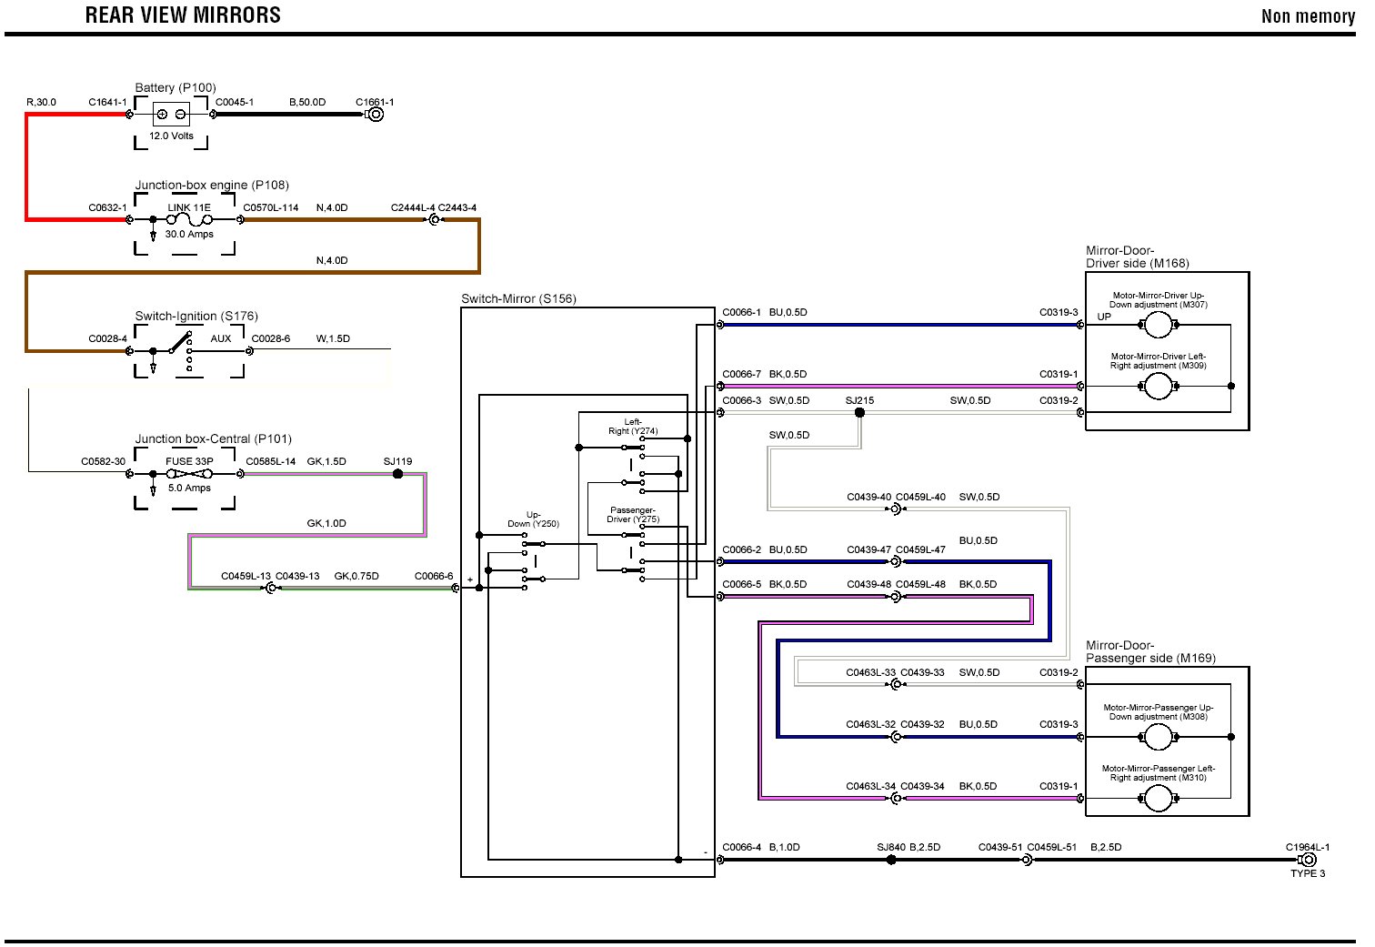Select the C1661-1 battery ground terminal
Screen dimensions: 1375x947
tap(374, 115)
